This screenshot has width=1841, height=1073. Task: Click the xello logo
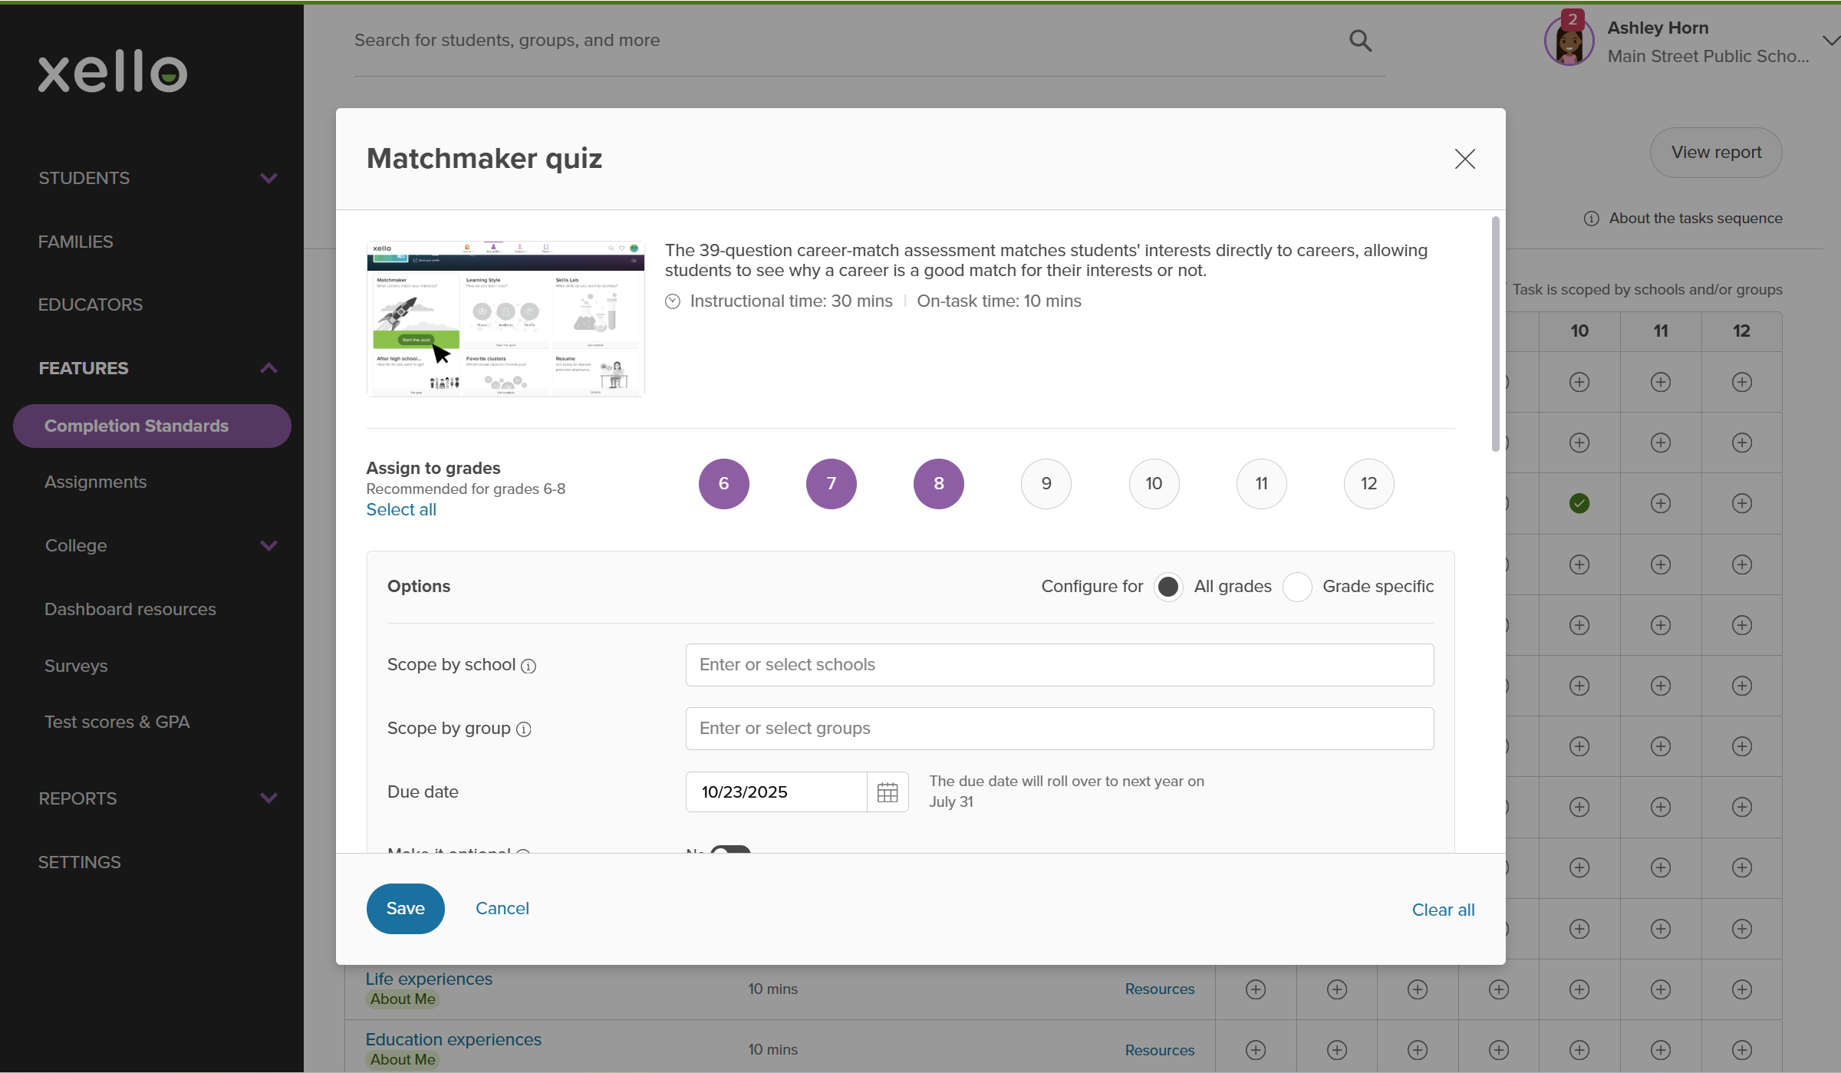pyautogui.click(x=113, y=72)
